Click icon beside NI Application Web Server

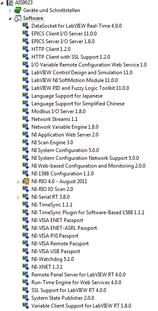point(26,135)
